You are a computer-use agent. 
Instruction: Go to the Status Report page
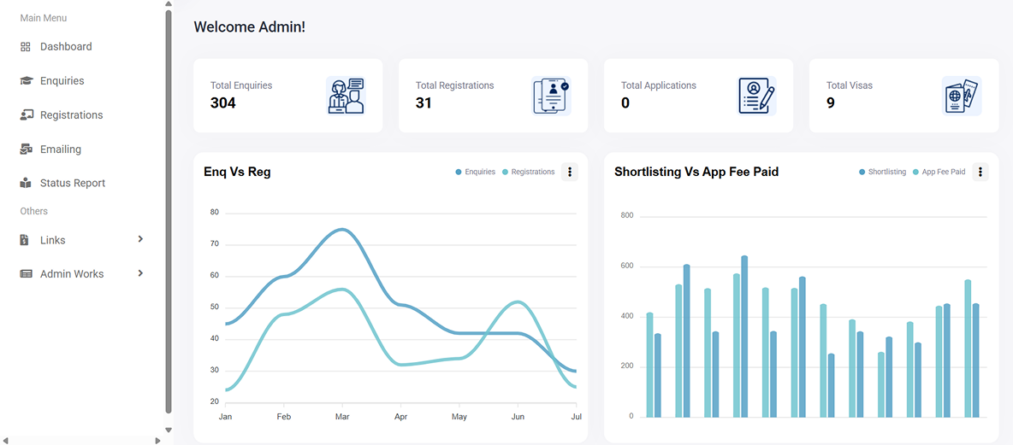(73, 184)
